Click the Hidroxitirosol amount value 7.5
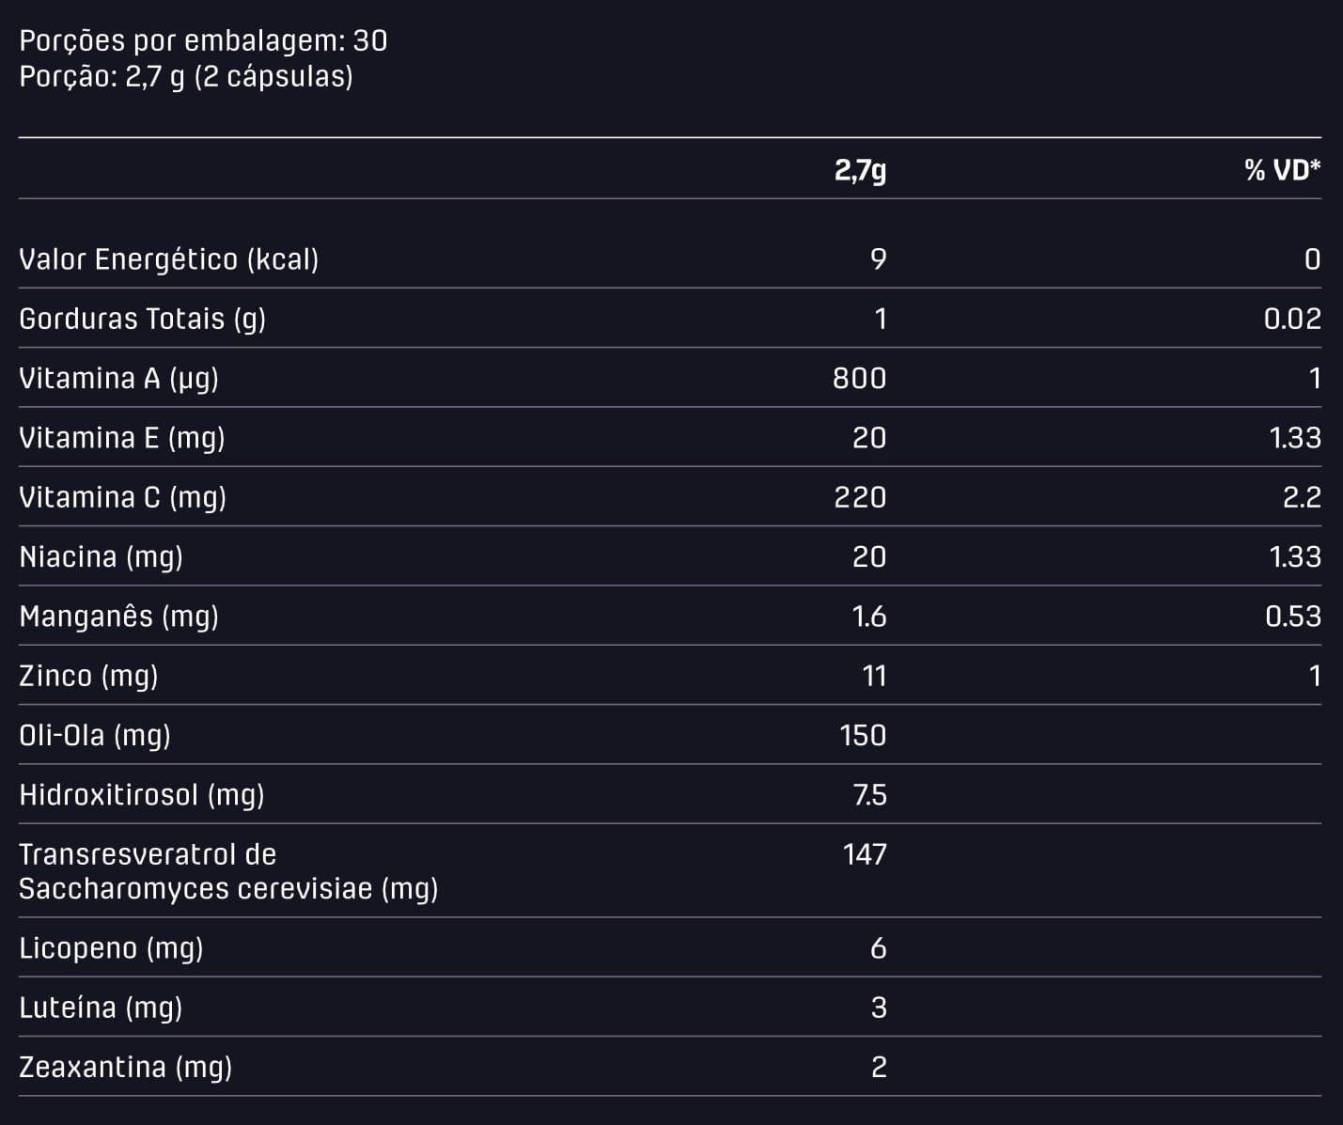Image resolution: width=1343 pixels, height=1125 pixels. pos(869,795)
